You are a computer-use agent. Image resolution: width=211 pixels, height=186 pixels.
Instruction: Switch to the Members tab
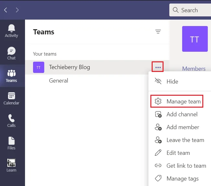pos(194,69)
